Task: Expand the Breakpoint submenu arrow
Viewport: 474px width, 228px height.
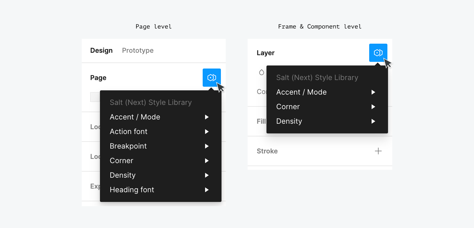Action: 207,146
